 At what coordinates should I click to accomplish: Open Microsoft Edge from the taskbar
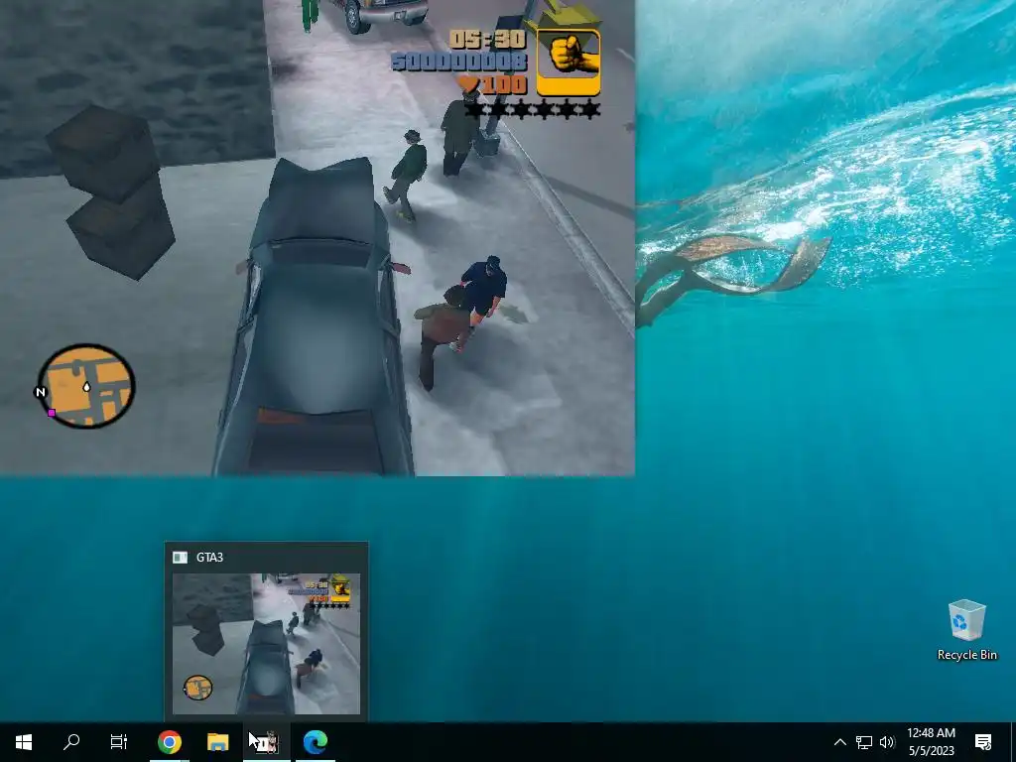pyautogui.click(x=316, y=742)
